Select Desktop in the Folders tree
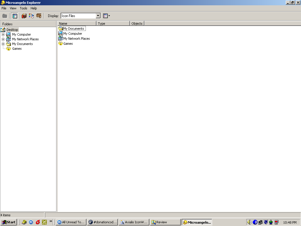 point(12,30)
